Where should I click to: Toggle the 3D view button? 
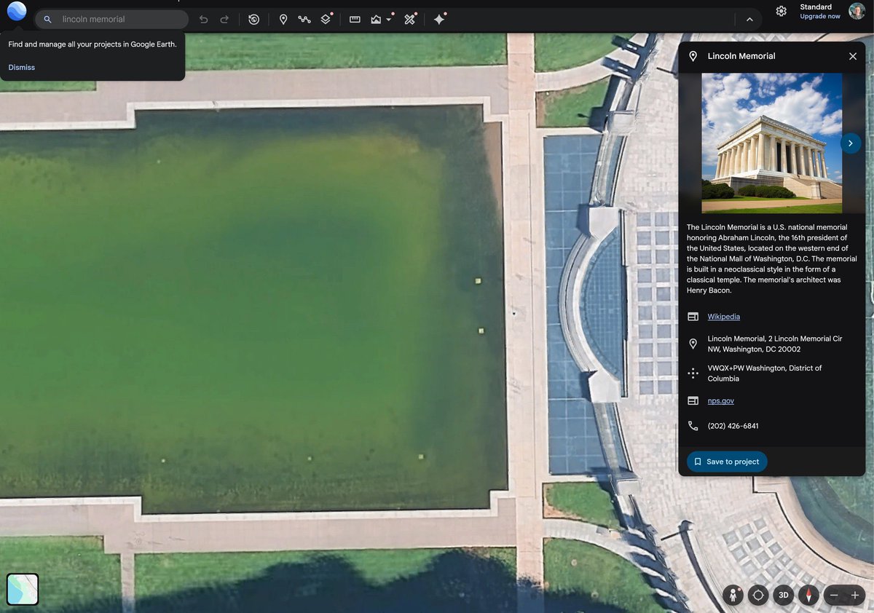[784, 595]
